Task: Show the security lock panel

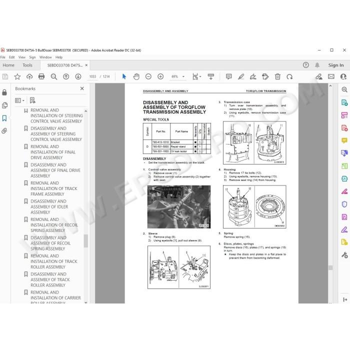Action: (x=4, y=92)
